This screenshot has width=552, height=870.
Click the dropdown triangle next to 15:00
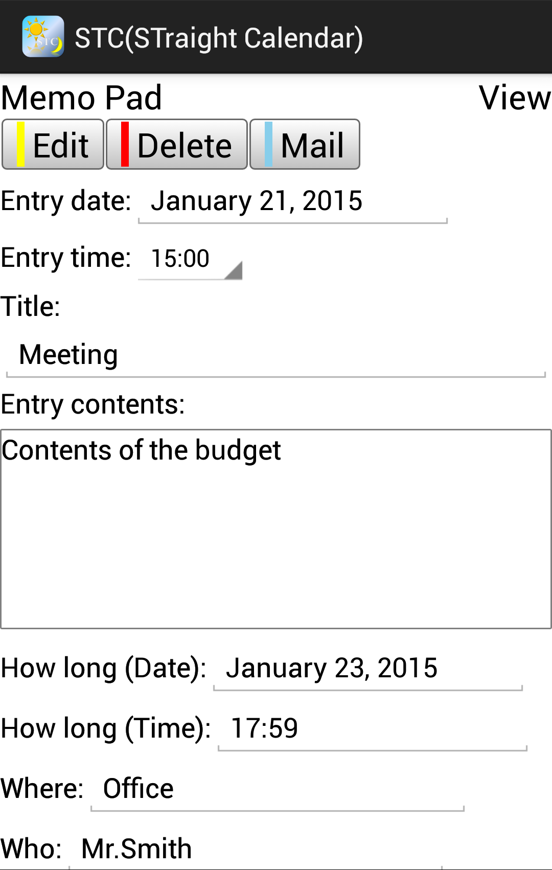pyautogui.click(x=234, y=270)
